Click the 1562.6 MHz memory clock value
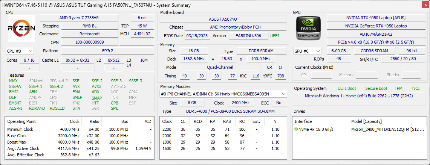The image size is (430, 165). click(194, 59)
